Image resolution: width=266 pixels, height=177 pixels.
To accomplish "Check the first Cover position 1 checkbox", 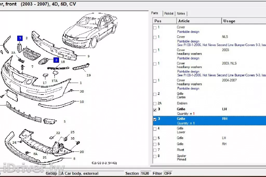I will click(155, 27).
